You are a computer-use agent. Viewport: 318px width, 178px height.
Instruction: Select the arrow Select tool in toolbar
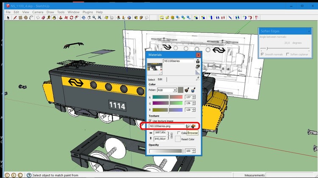(8, 18)
